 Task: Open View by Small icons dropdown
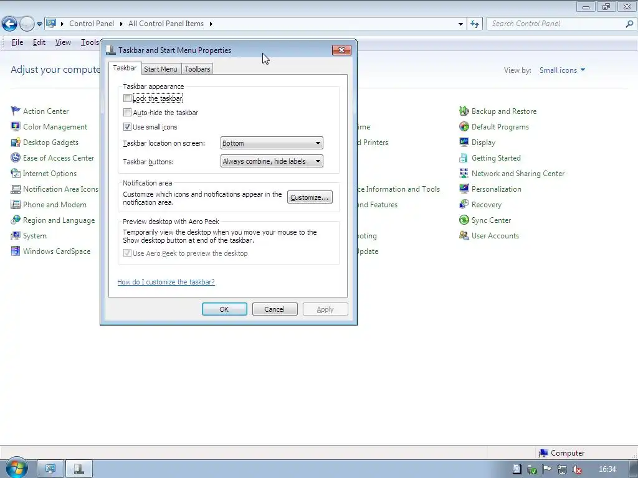point(563,70)
